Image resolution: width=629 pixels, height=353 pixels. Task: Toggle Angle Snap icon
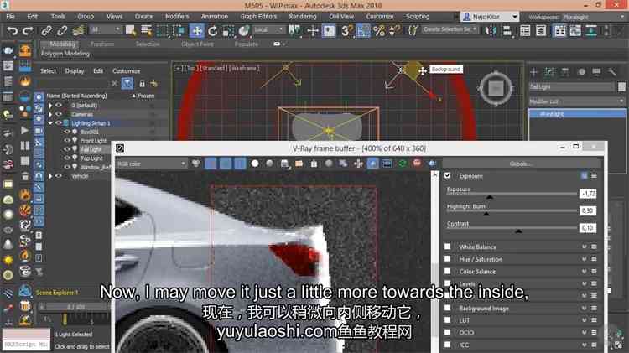click(x=363, y=30)
